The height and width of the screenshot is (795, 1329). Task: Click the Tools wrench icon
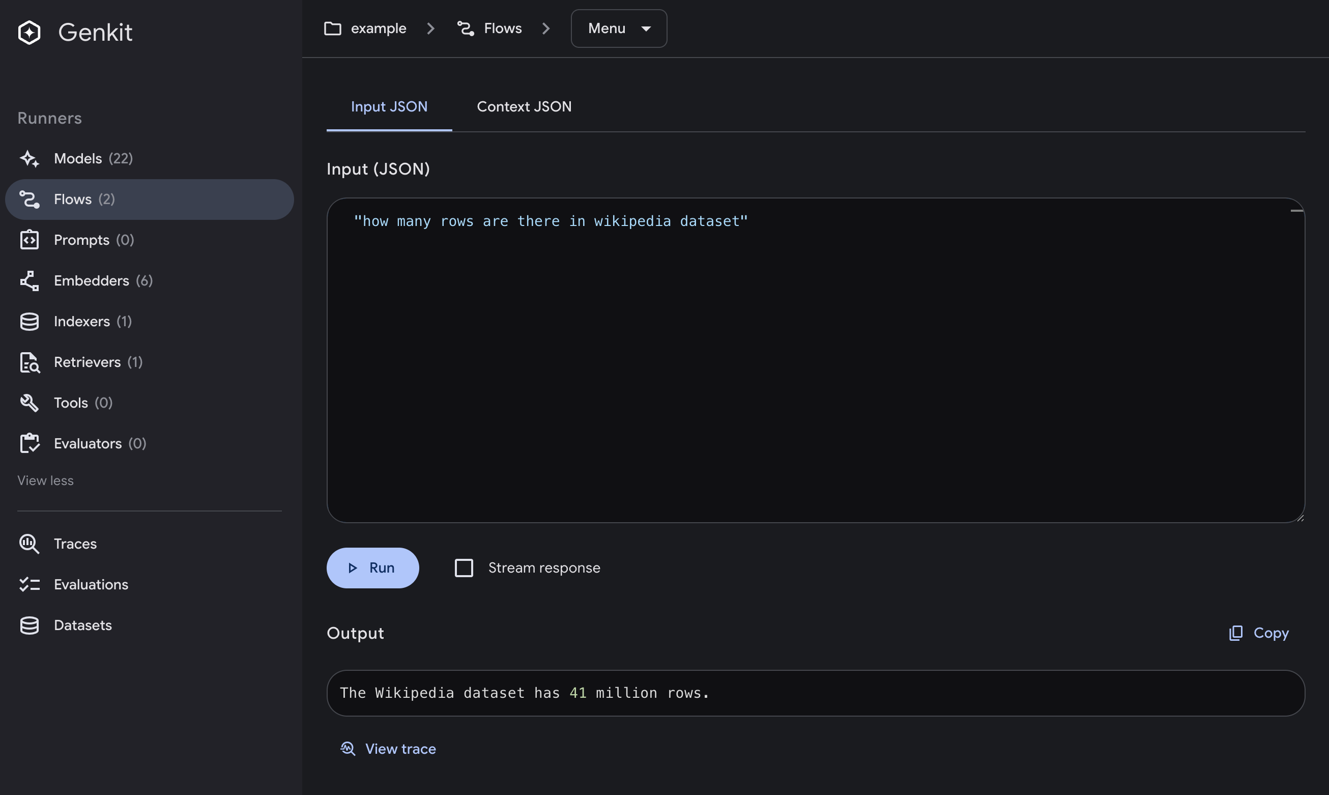coord(30,403)
